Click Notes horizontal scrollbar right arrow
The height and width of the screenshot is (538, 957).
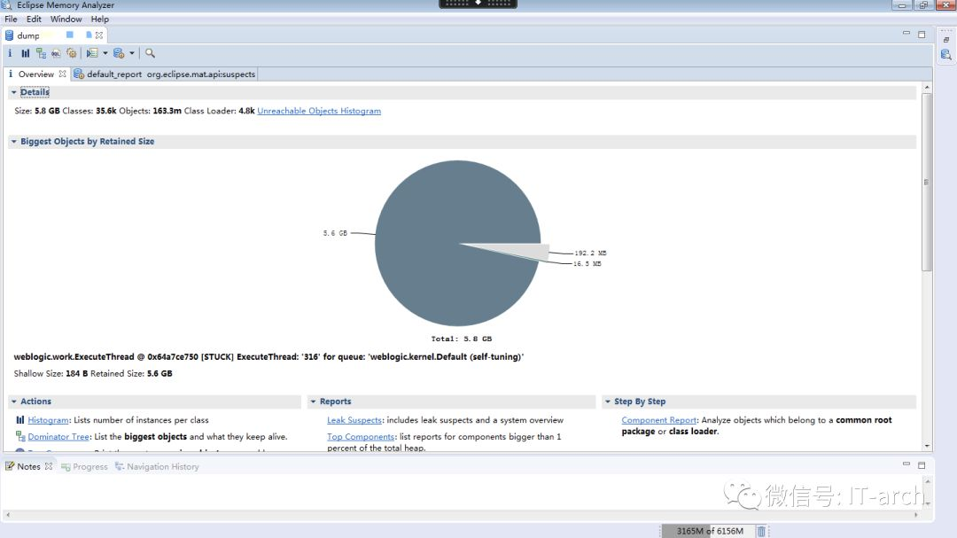915,515
